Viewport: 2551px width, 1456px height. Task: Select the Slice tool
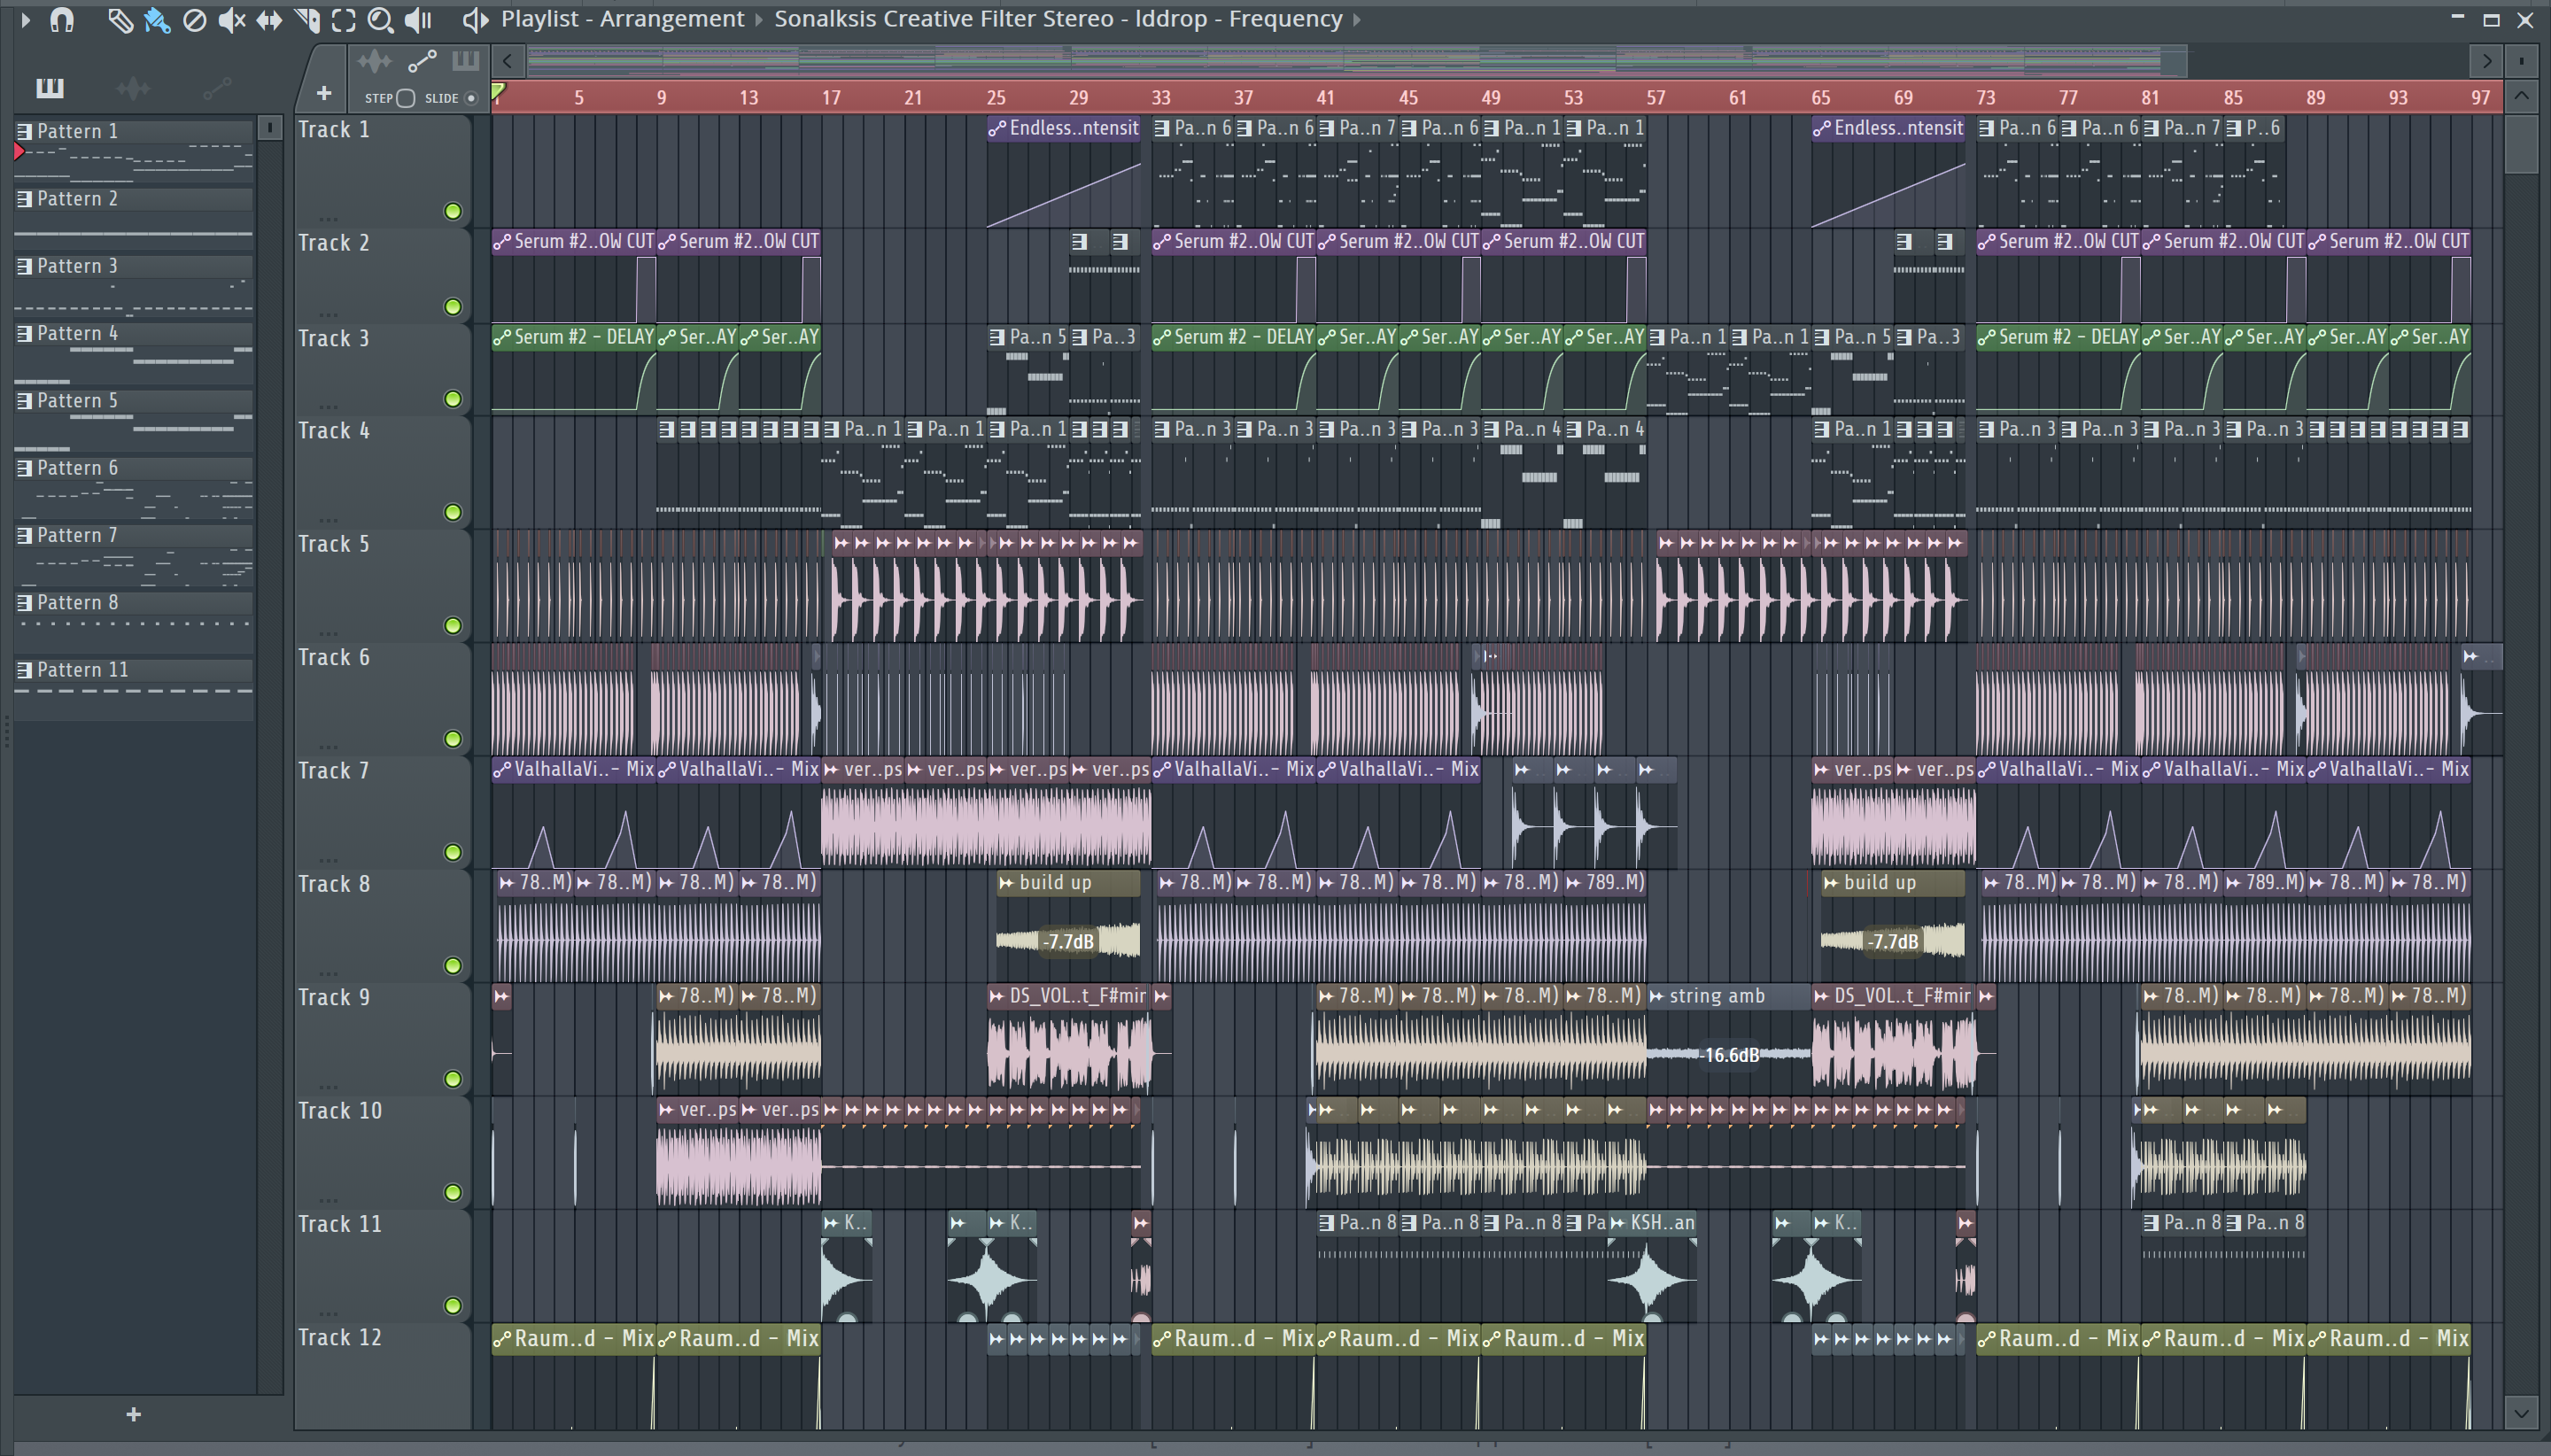pos(307,20)
